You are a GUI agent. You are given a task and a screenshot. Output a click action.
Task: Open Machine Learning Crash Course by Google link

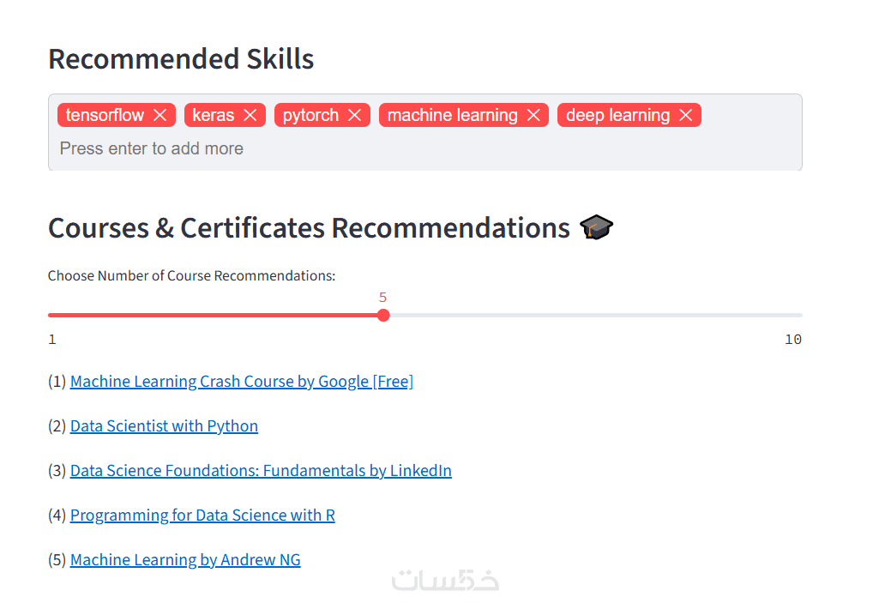242,382
